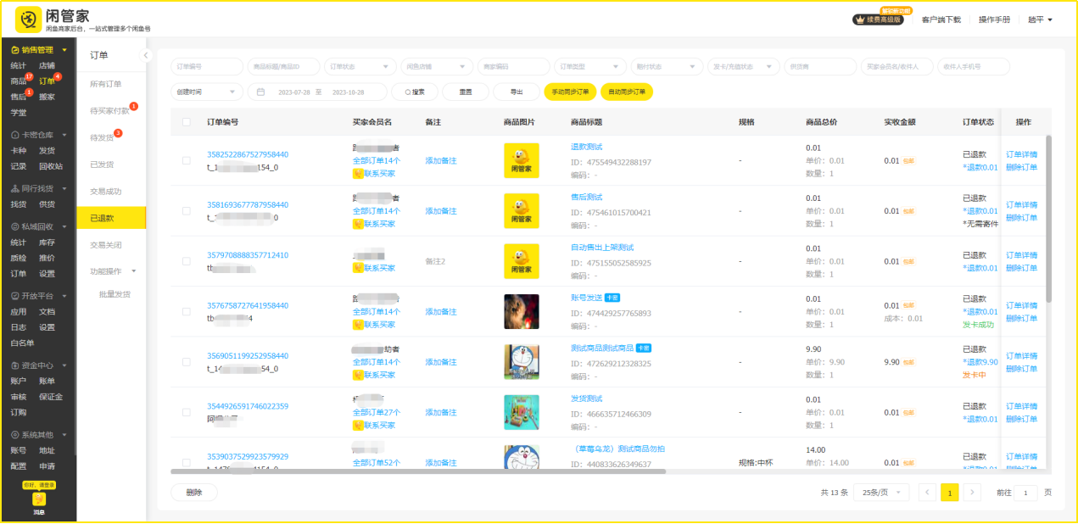The width and height of the screenshot is (1078, 524).
Task: Click the 导出 export button
Action: [517, 92]
